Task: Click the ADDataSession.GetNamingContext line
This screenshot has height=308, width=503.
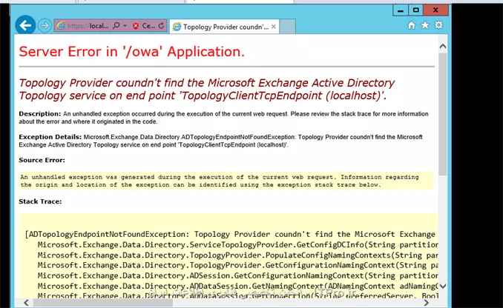Action: (x=237, y=286)
